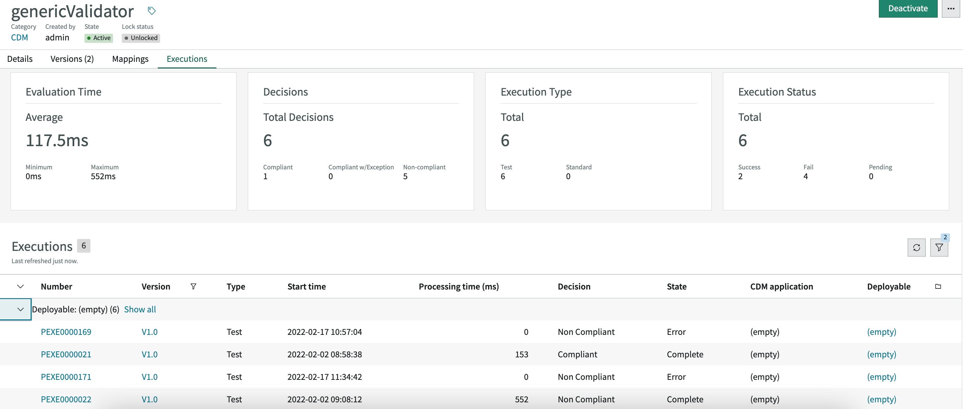Click the 552ms maximum value

tap(103, 176)
